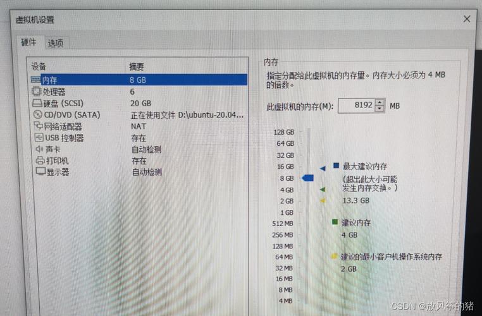482x316 pixels.
Task: Click the NAT network summary
Action: 139,126
